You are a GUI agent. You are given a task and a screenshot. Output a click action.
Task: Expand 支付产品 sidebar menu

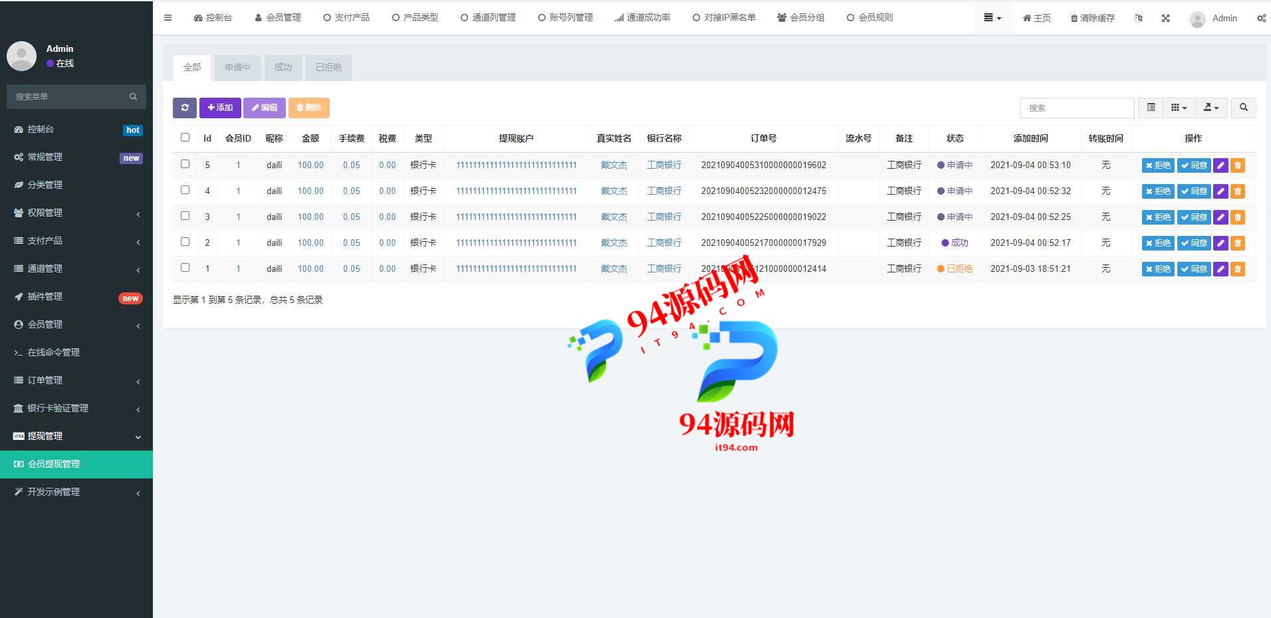click(76, 241)
